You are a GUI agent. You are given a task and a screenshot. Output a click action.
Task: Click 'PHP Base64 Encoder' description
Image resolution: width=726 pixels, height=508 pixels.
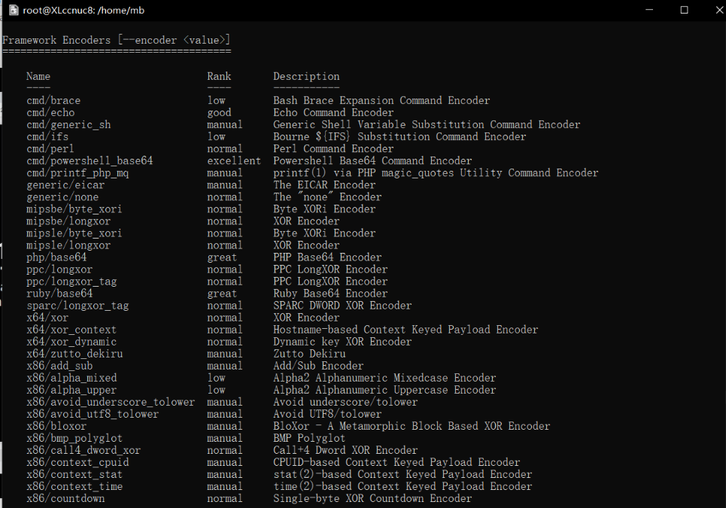pyautogui.click(x=327, y=257)
